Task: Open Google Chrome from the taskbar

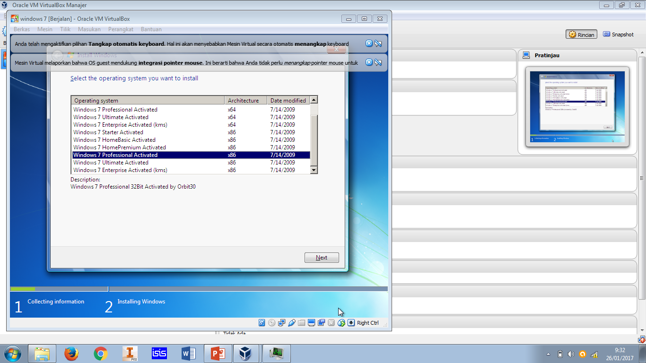Action: [100, 354]
